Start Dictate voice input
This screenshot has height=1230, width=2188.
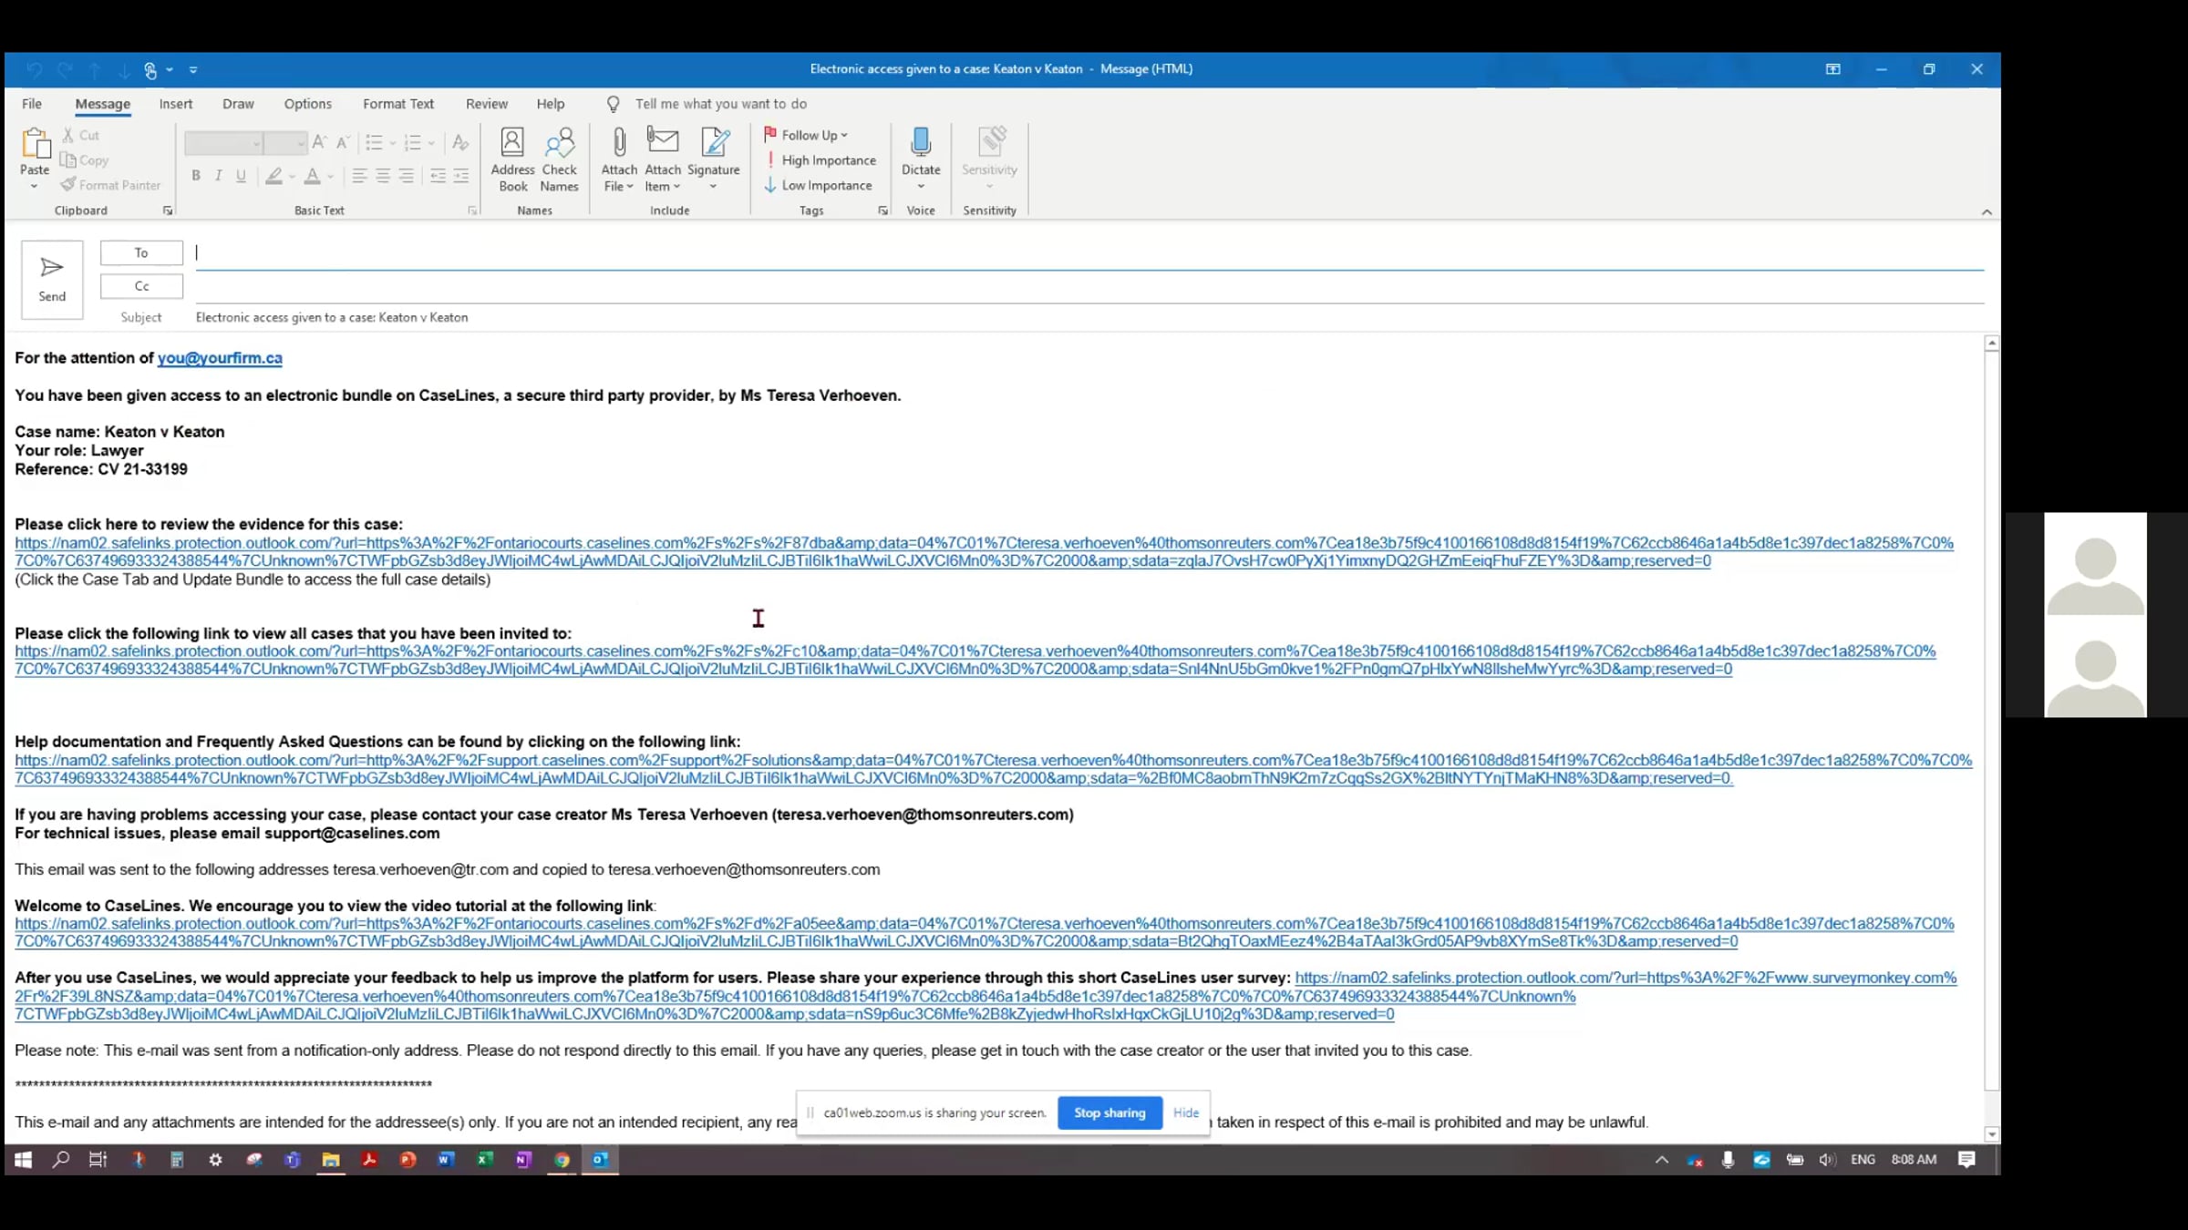tap(921, 159)
